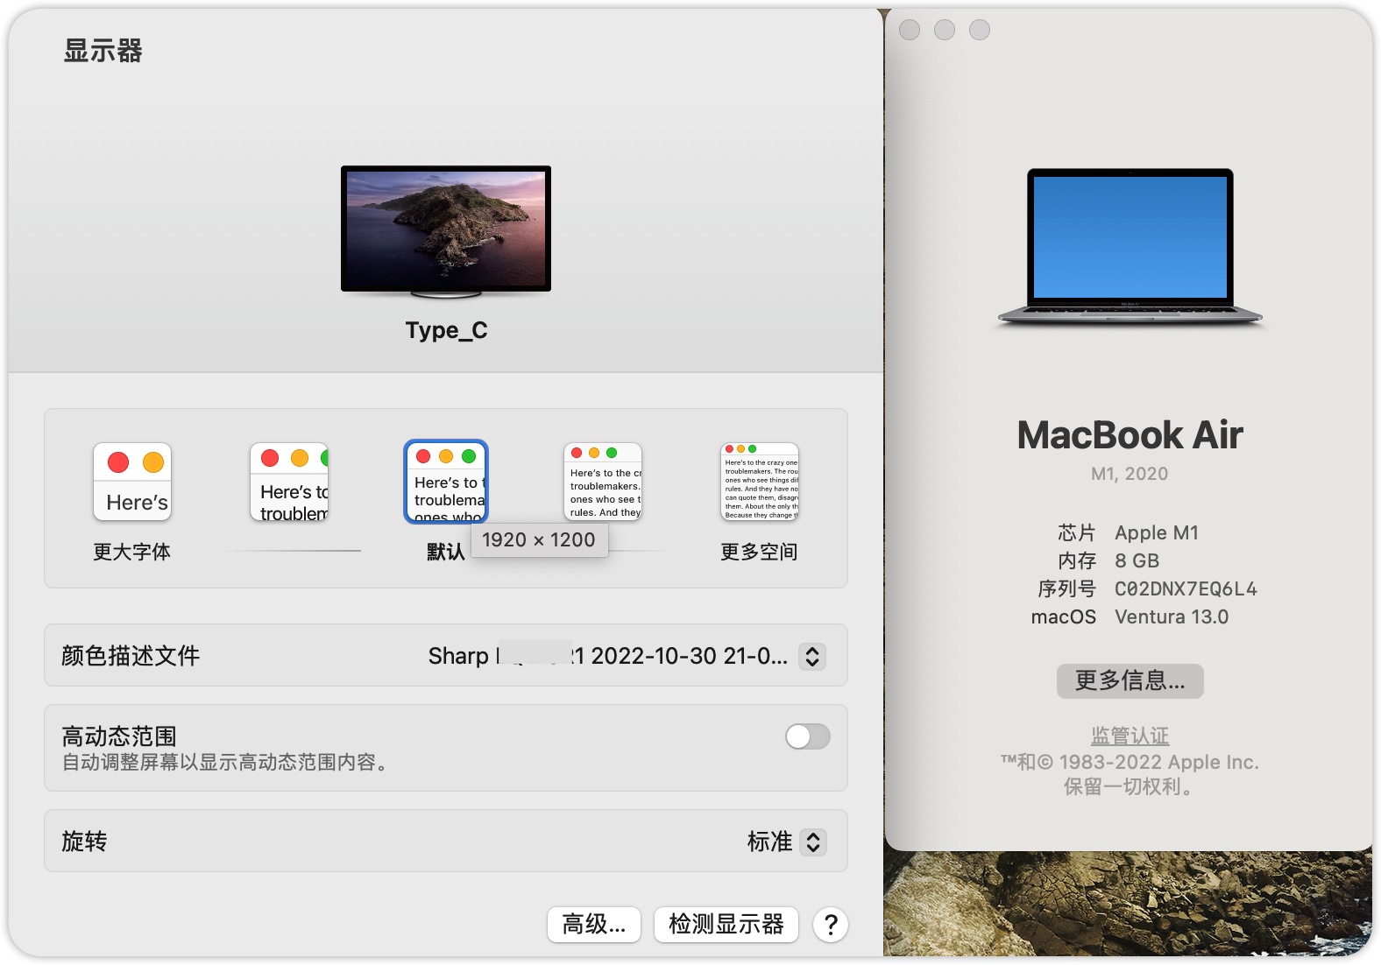The image size is (1381, 965).
Task: Click the Apple M1 chip value
Action: (x=1157, y=532)
